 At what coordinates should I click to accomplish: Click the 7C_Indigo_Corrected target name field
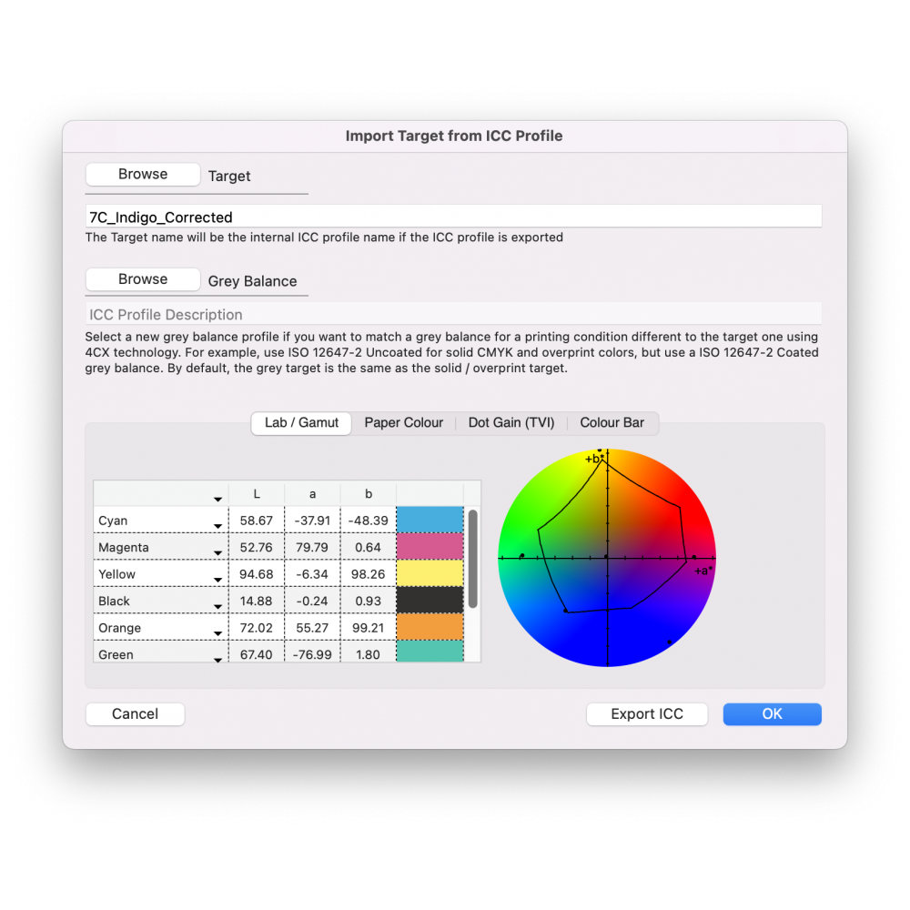453,216
